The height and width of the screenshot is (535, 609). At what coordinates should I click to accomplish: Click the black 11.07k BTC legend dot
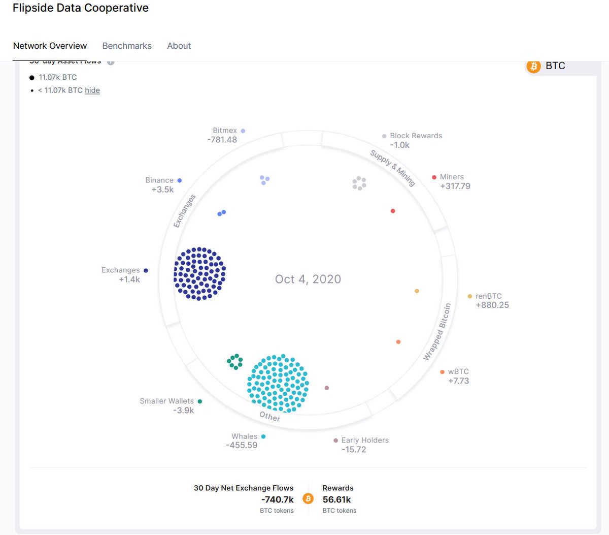click(x=32, y=78)
